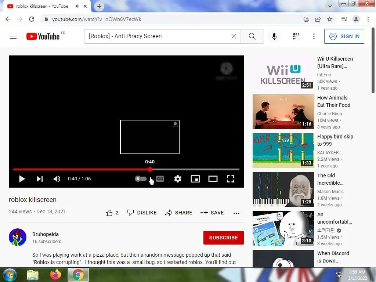Click the DISLIKE button

(x=142, y=213)
